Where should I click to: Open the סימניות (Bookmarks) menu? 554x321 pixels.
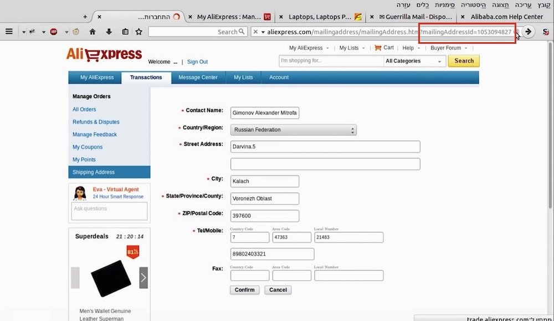coord(445,4)
